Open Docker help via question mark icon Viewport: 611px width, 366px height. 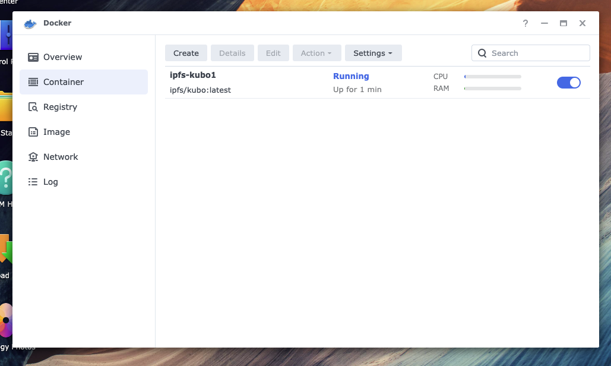[525, 23]
